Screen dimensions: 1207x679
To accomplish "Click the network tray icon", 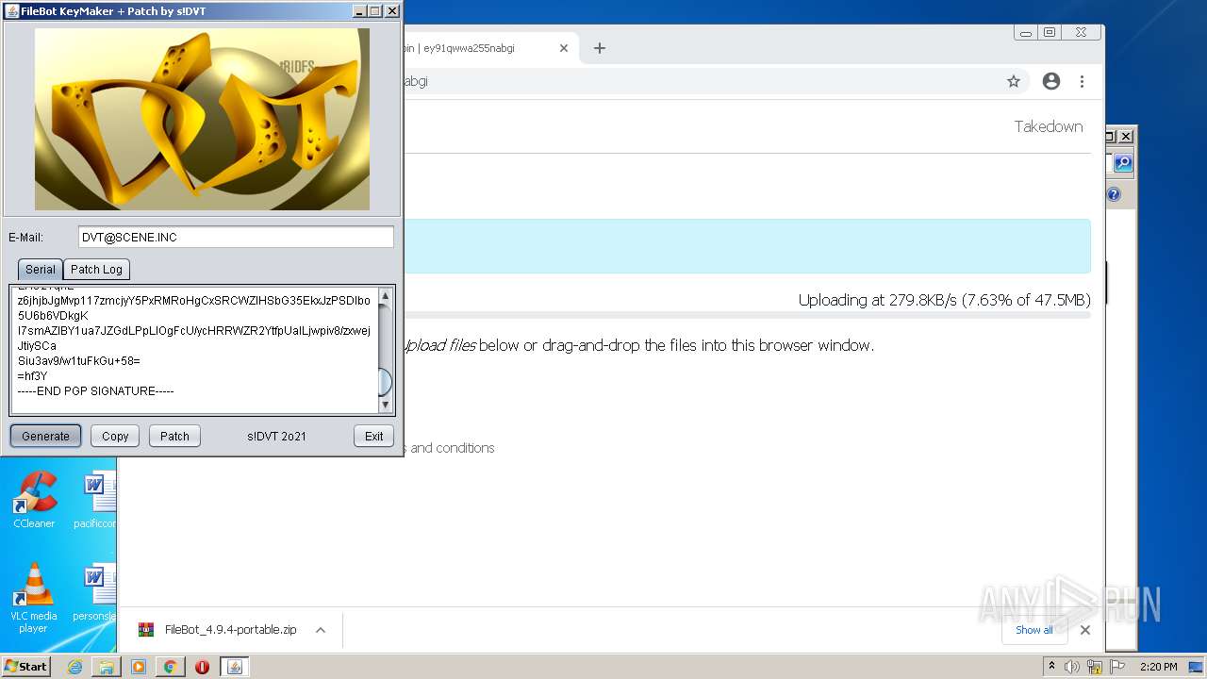I will pyautogui.click(x=1095, y=667).
